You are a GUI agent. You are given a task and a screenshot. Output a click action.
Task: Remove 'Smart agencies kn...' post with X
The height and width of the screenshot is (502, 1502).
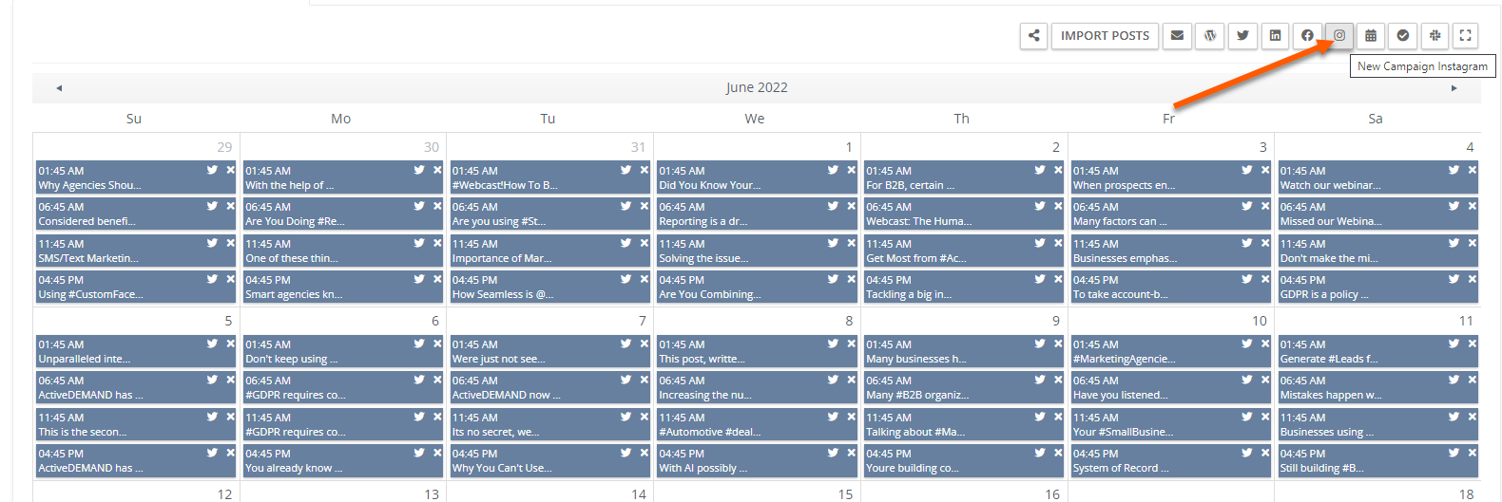tap(437, 279)
